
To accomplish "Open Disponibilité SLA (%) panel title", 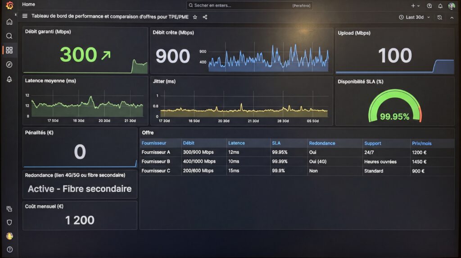I will click(x=361, y=82).
